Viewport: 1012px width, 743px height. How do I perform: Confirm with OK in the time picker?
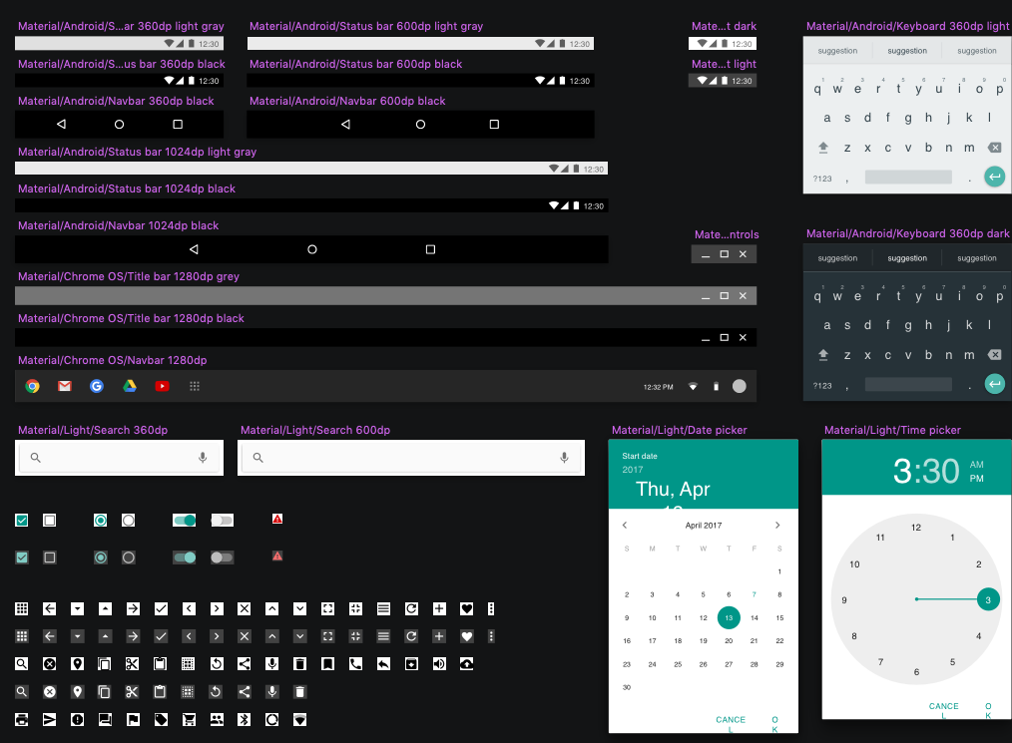[x=988, y=710]
